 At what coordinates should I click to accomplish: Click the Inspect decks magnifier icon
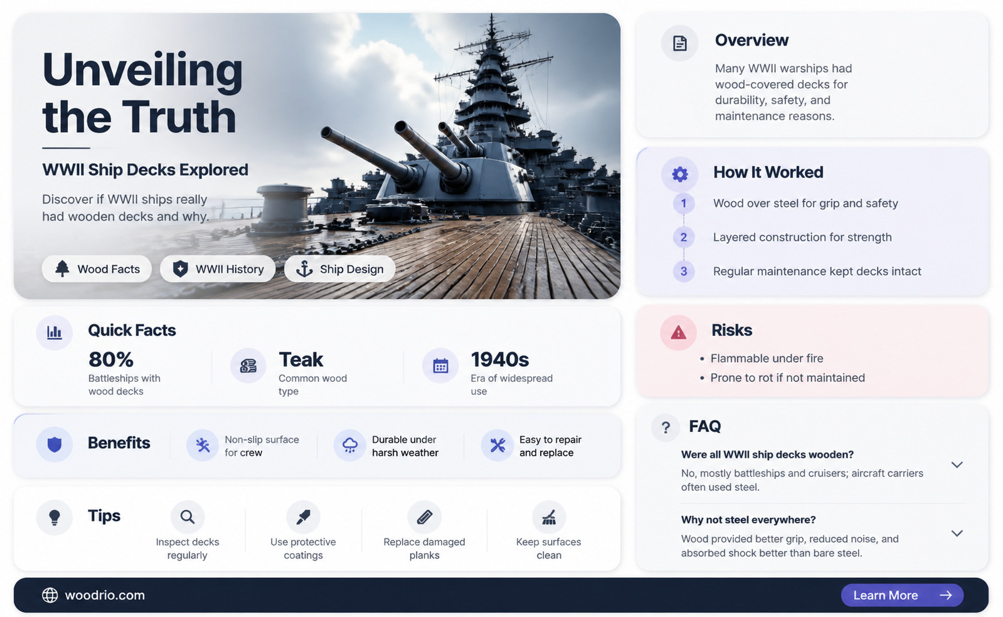pyautogui.click(x=188, y=517)
